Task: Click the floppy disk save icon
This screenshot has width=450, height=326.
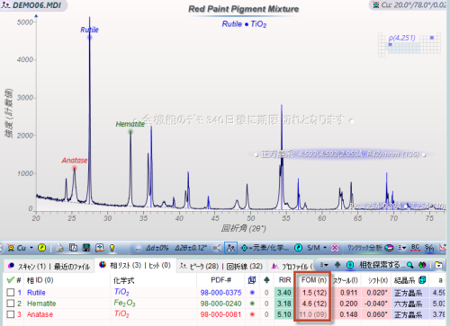Action: click(86, 248)
